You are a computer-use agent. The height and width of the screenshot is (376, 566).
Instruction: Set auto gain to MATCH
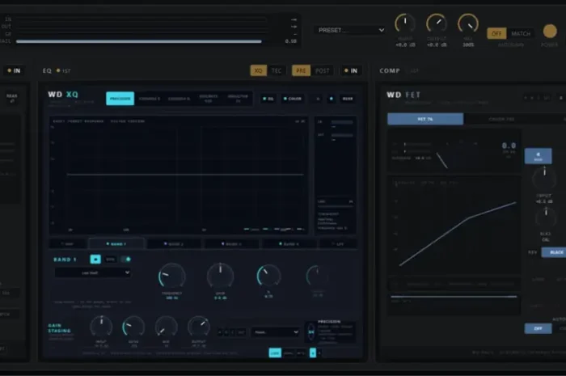(521, 34)
